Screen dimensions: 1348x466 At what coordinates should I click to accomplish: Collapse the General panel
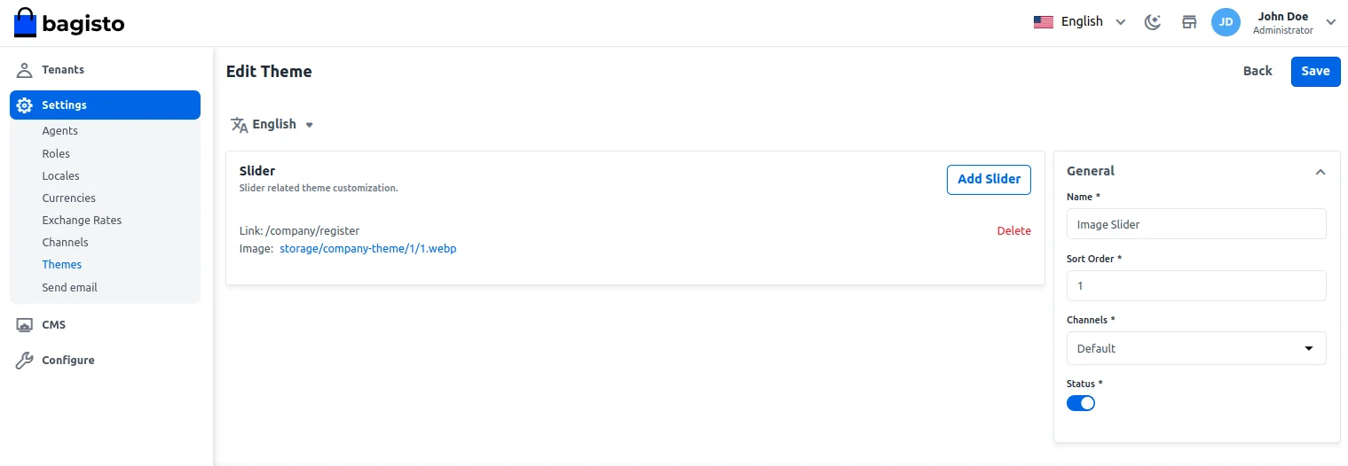point(1320,172)
